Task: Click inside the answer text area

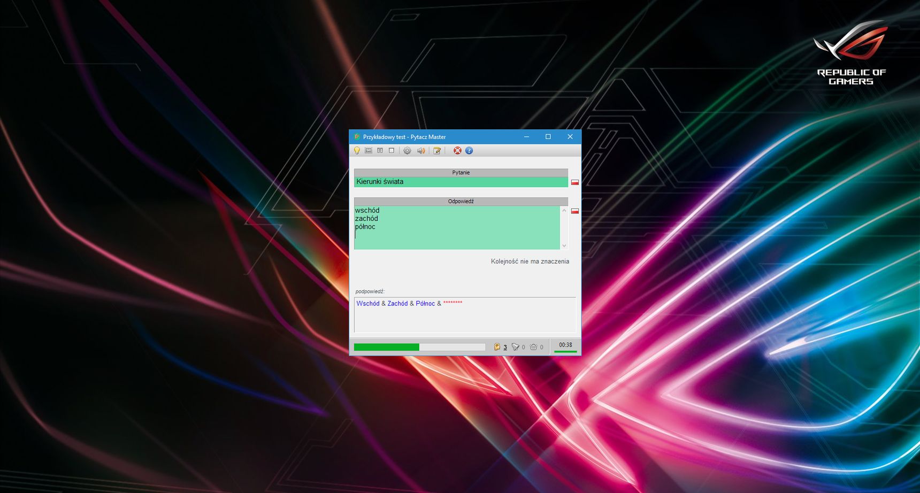Action: click(x=457, y=228)
